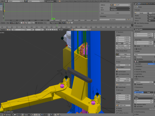The height and width of the screenshot is (116, 155).
Task: Click the copy keyframes icon
Action: 67,23
